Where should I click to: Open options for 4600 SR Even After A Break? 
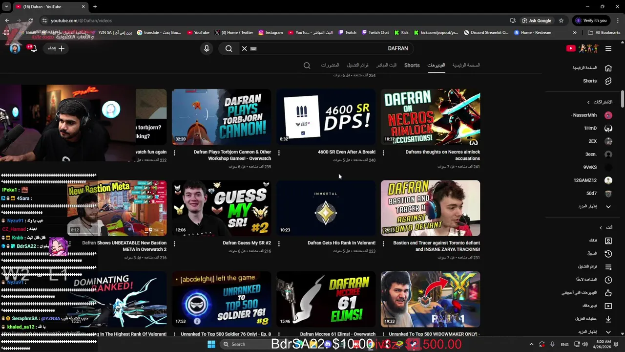coord(279,153)
